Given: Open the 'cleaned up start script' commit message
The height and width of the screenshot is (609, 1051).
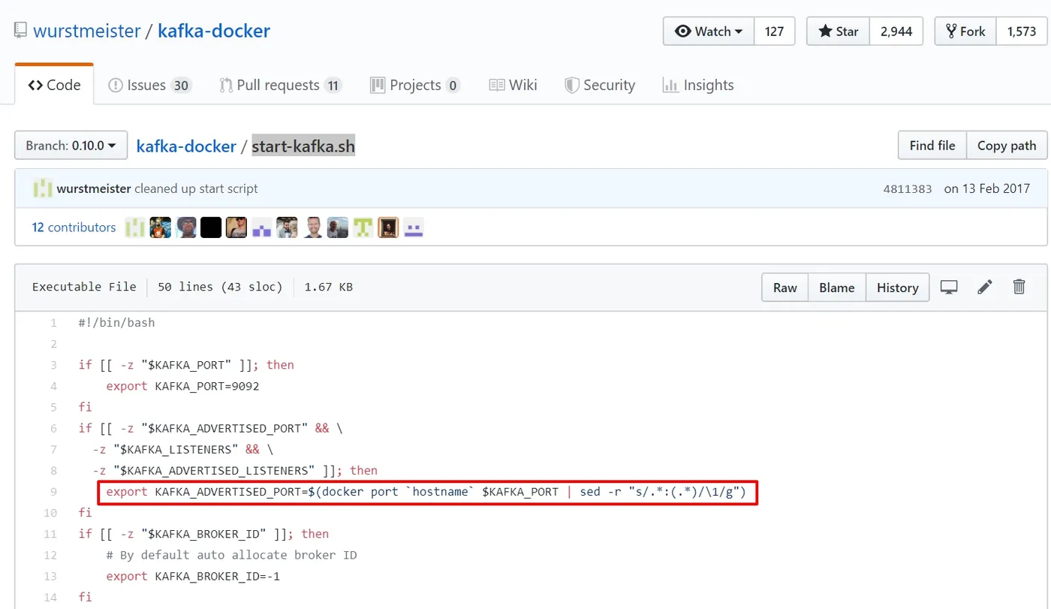Looking at the screenshot, I should point(196,188).
